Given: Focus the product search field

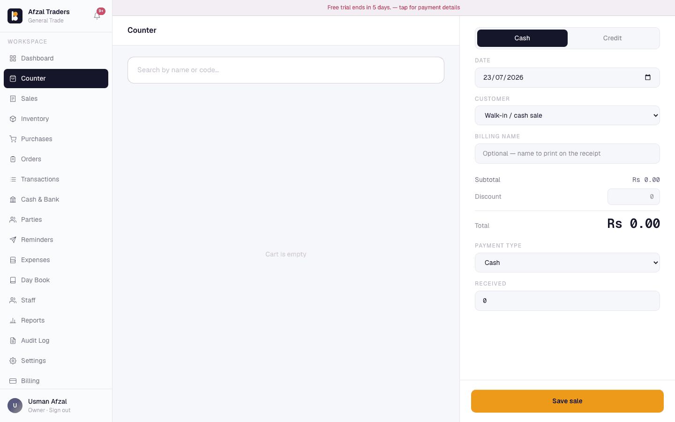Looking at the screenshot, I should point(286,70).
